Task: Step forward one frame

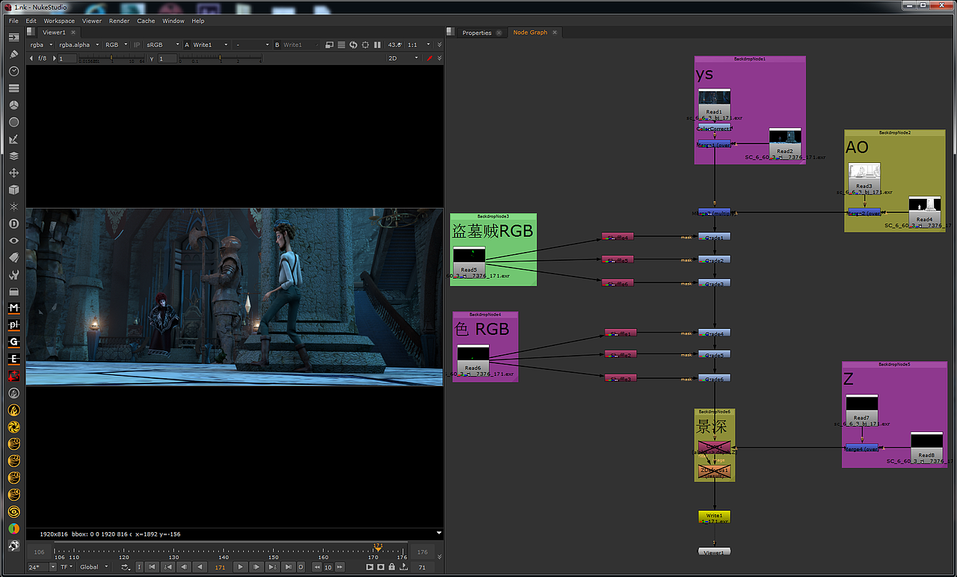Action: coord(256,567)
